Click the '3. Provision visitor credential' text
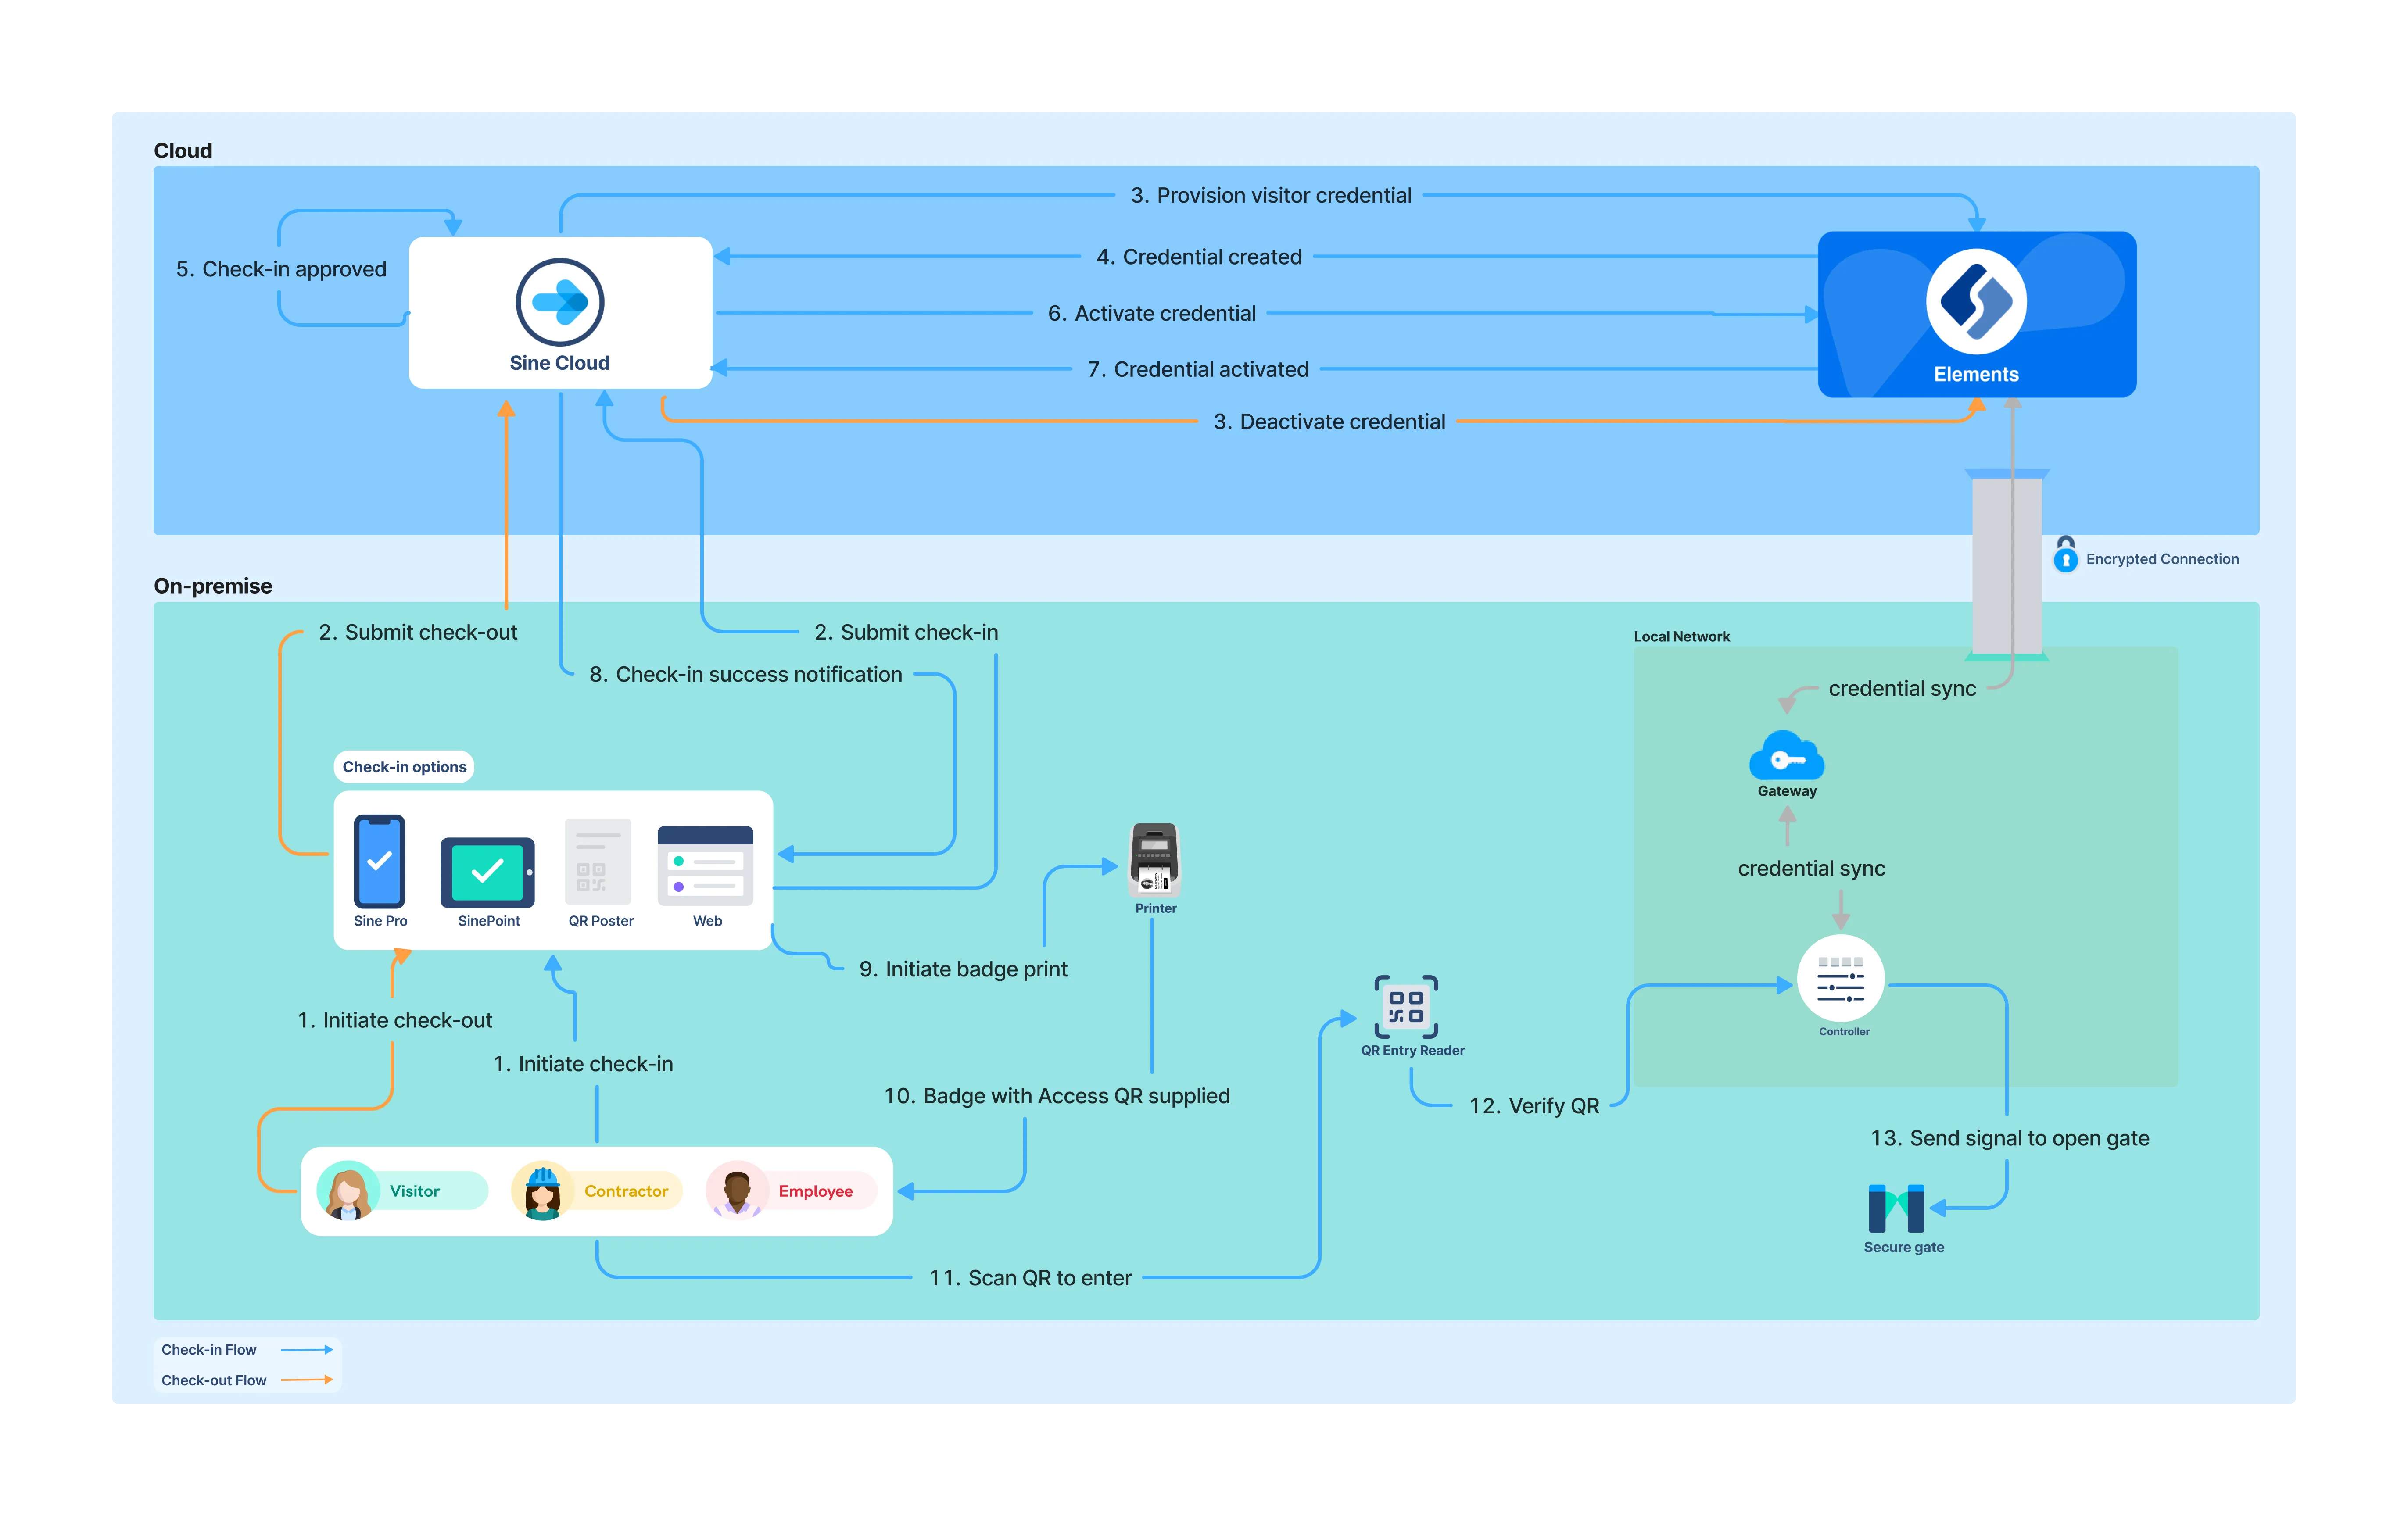Viewport: 2408px width, 1516px height. click(1271, 196)
